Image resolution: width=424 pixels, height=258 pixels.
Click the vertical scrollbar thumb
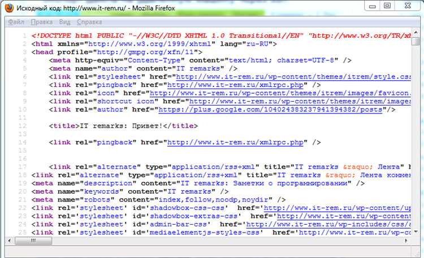(x=416, y=41)
